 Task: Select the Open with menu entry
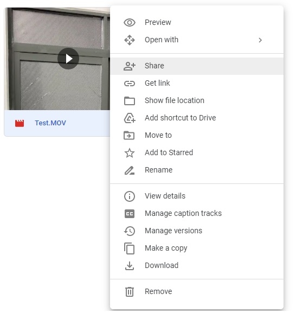(x=197, y=40)
